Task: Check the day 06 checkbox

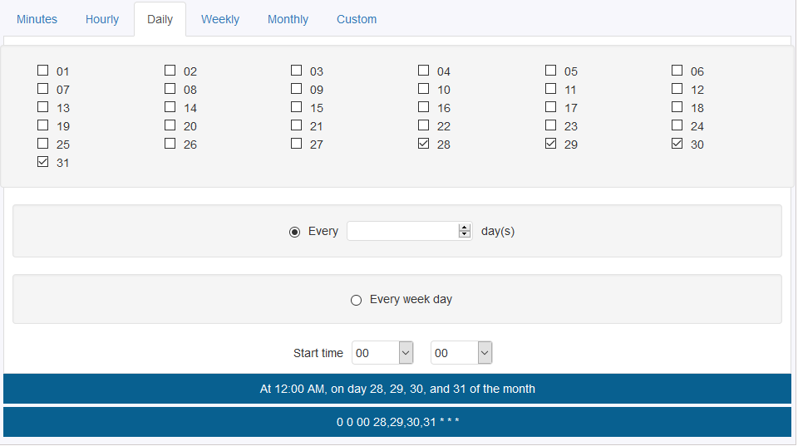Action: coord(677,70)
